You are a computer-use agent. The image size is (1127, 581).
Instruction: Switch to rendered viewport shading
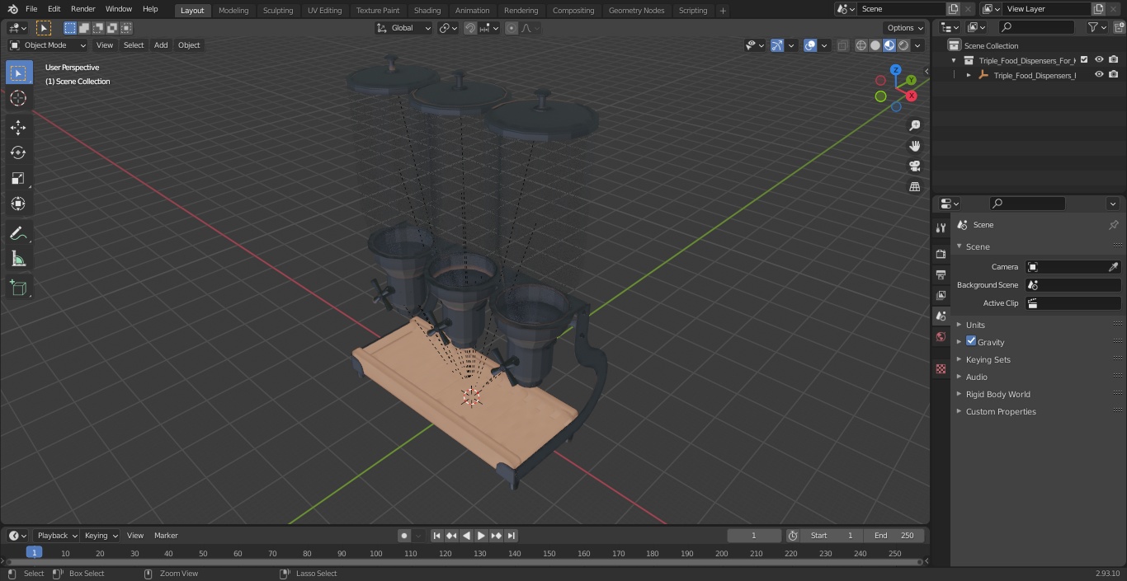(903, 45)
